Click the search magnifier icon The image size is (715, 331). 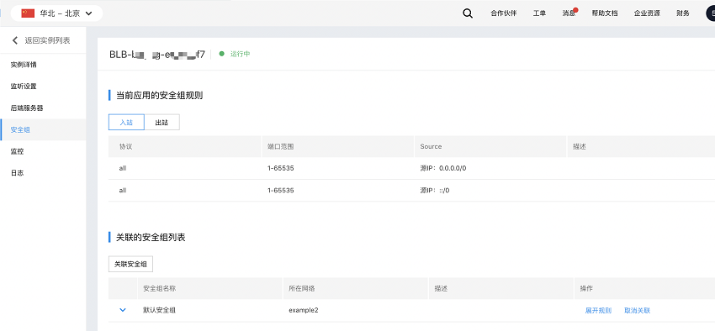pyautogui.click(x=468, y=13)
